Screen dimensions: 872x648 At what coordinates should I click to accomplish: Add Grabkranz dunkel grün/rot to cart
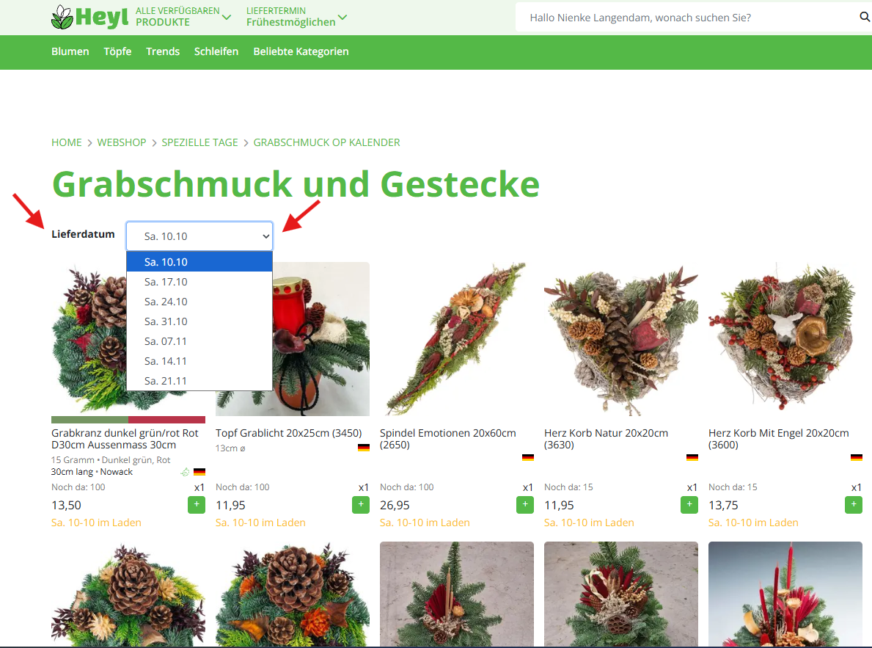tap(197, 505)
